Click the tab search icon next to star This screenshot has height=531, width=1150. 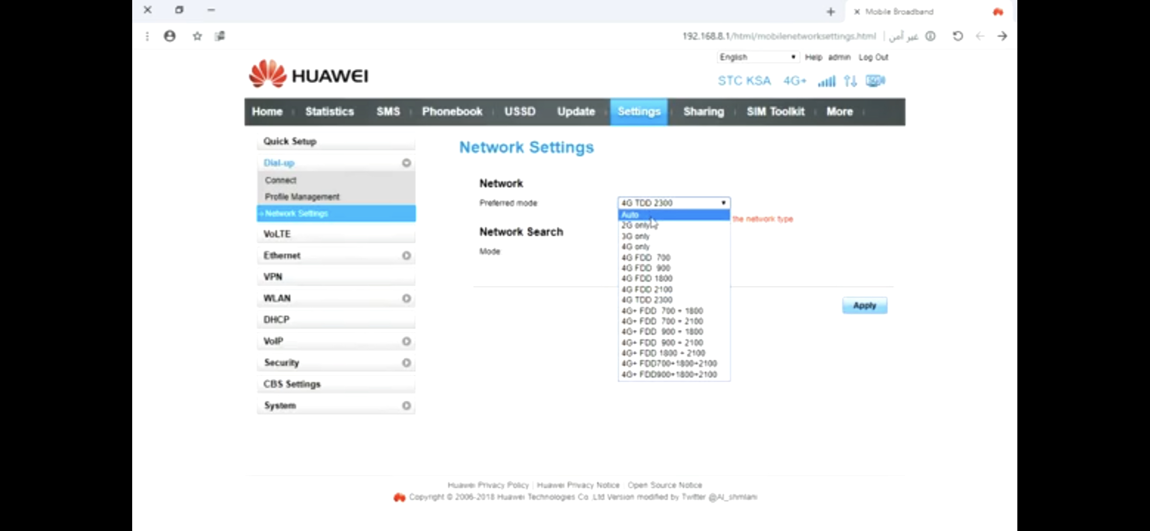pyautogui.click(x=220, y=36)
